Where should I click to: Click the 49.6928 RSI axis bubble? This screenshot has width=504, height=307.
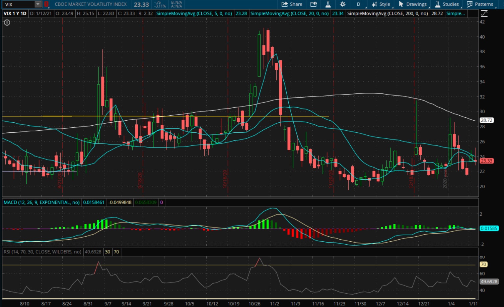[x=490, y=282]
